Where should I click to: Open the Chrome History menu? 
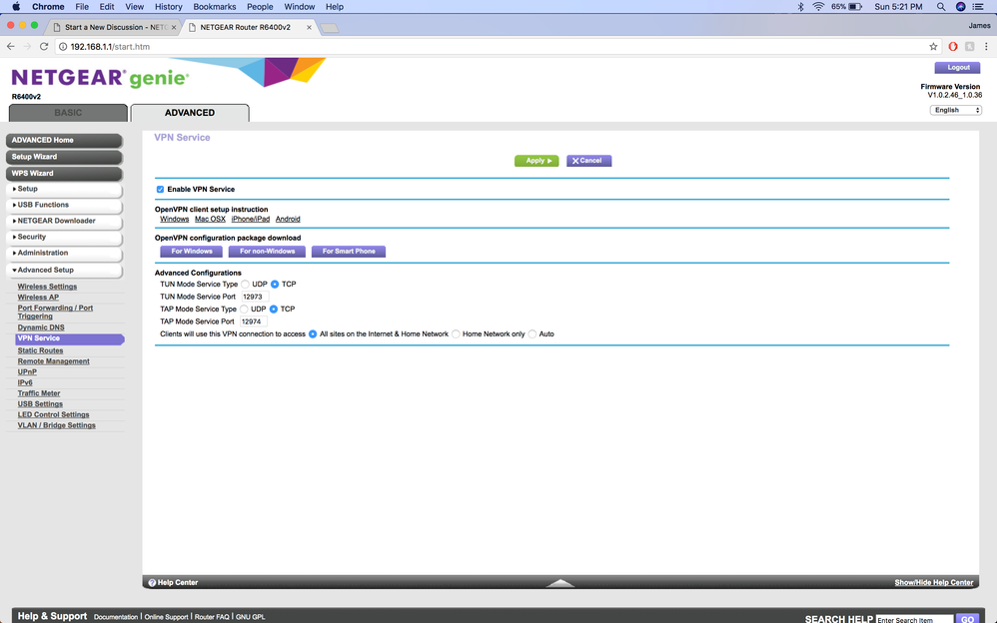click(169, 6)
